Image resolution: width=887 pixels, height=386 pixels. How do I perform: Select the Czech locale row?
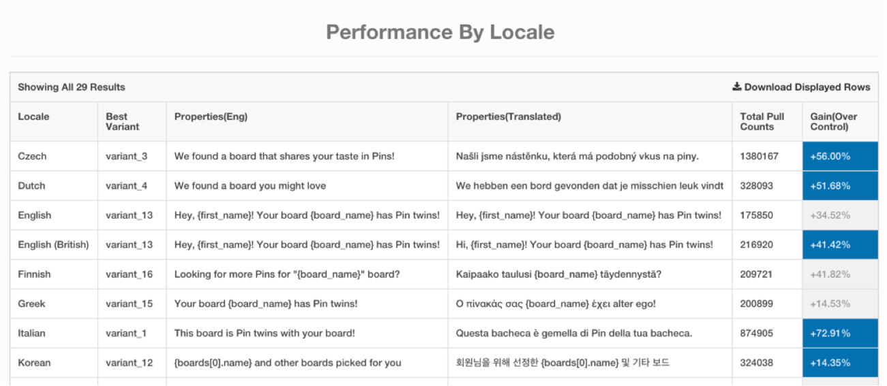coord(32,156)
